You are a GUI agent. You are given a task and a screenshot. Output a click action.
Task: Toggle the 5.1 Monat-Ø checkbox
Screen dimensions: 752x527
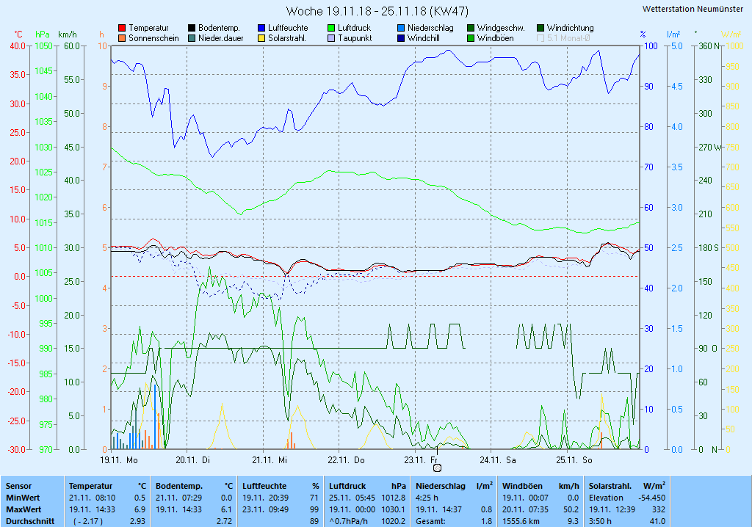(540, 38)
